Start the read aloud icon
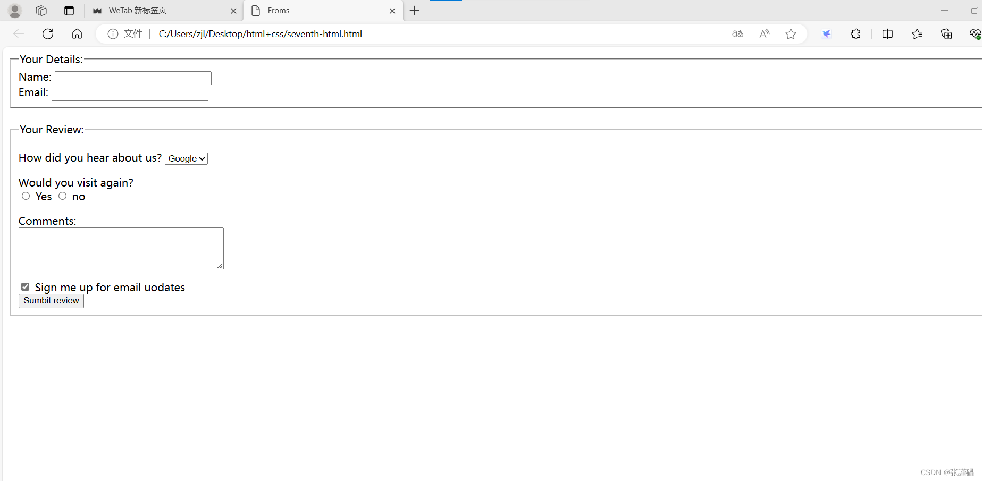 pos(765,34)
